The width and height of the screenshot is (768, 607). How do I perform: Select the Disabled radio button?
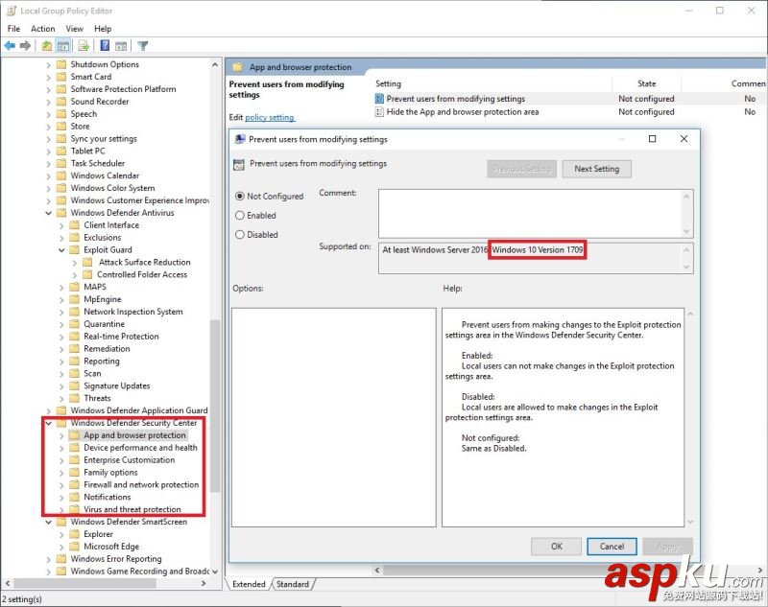(239, 235)
